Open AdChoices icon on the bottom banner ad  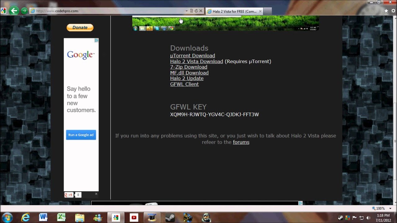(x=300, y=203)
